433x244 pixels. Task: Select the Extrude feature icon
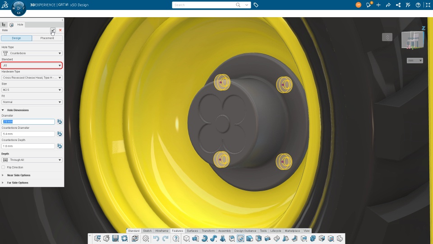pyautogui.click(x=195, y=238)
